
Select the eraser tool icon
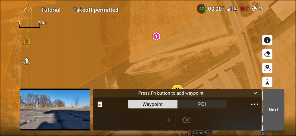pyautogui.click(x=267, y=54)
